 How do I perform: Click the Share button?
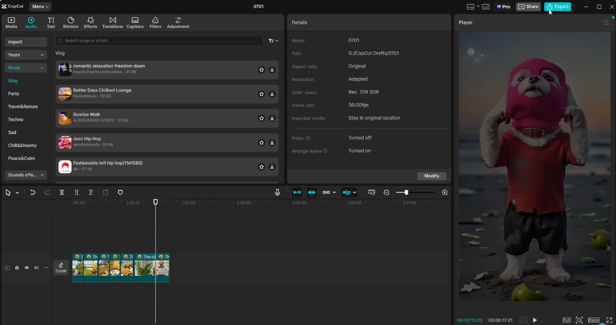528,6
